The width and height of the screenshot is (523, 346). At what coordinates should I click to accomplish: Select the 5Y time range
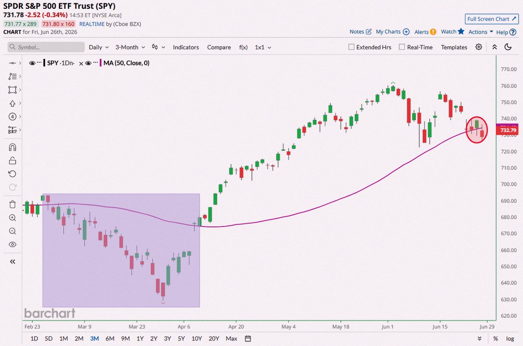pyautogui.click(x=181, y=339)
